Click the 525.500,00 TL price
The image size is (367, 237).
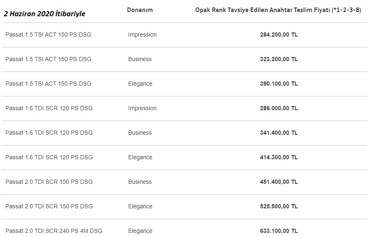[x=279, y=206]
